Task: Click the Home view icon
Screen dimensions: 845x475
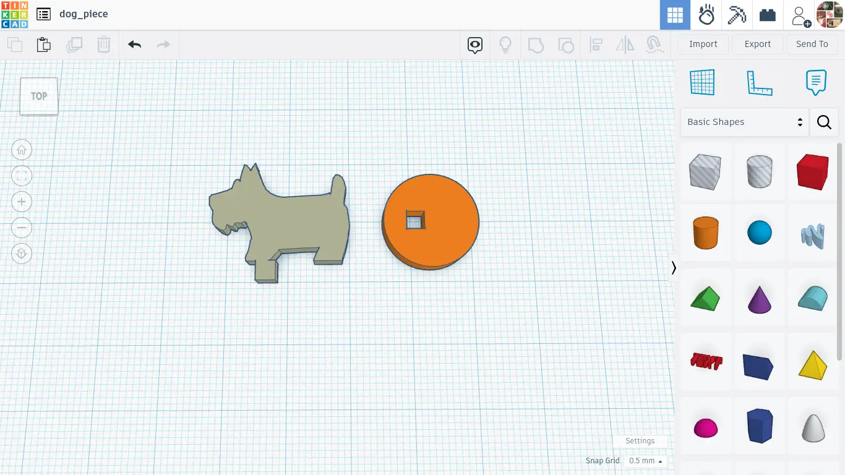Action: pos(22,150)
